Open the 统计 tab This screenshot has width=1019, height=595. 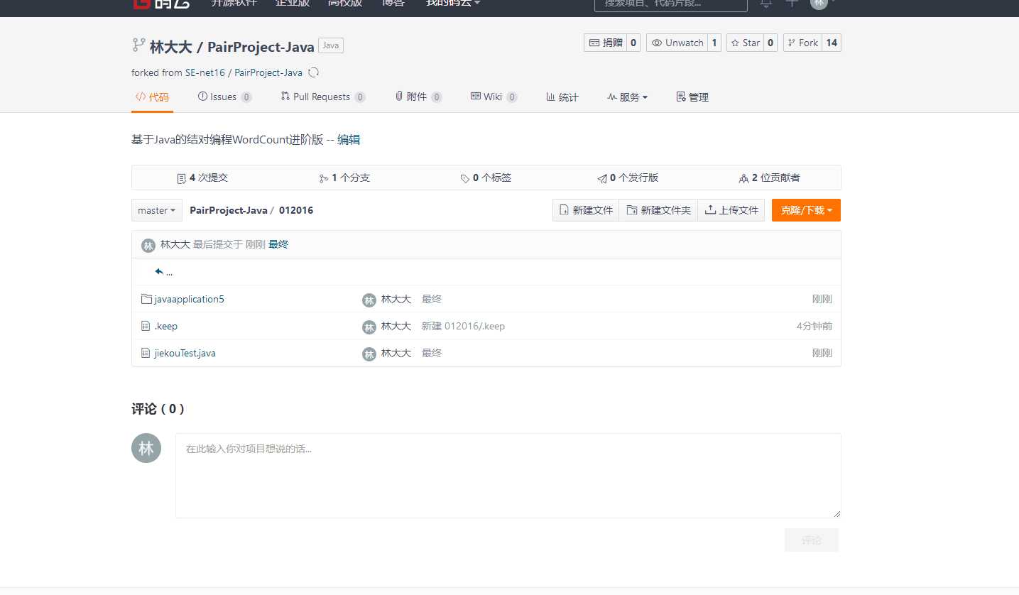[x=562, y=97]
